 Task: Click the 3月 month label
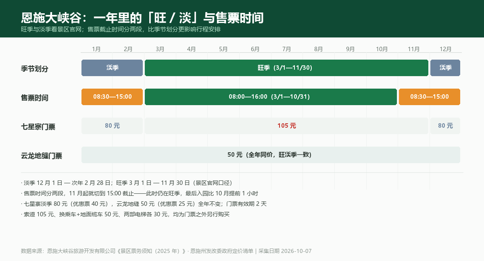point(160,49)
